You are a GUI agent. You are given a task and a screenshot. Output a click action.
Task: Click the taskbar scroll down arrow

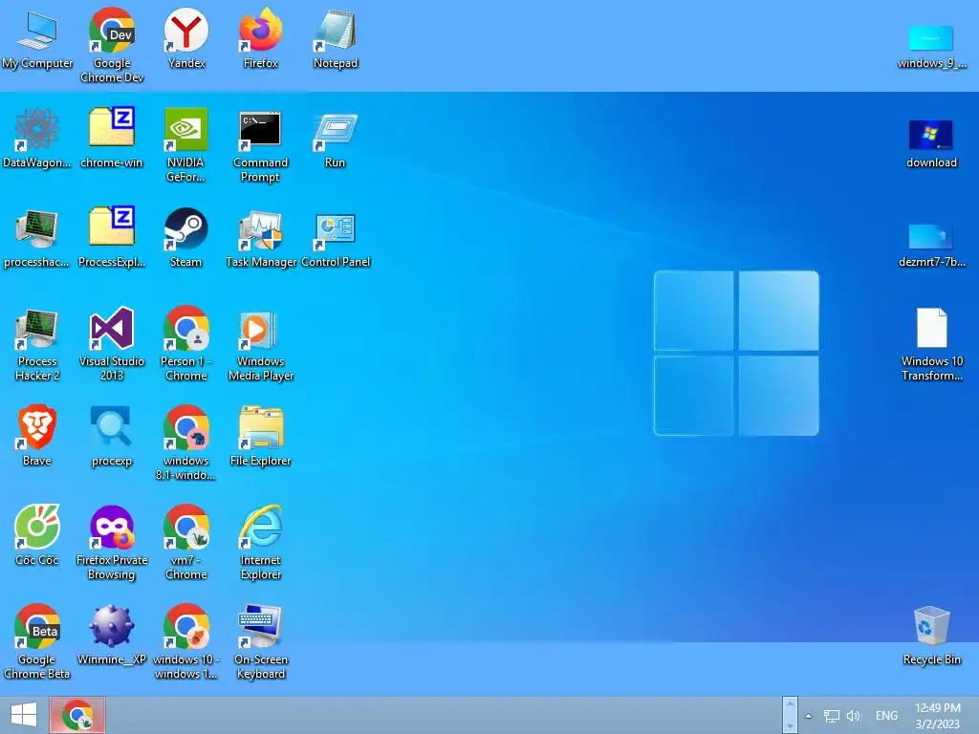tap(790, 726)
